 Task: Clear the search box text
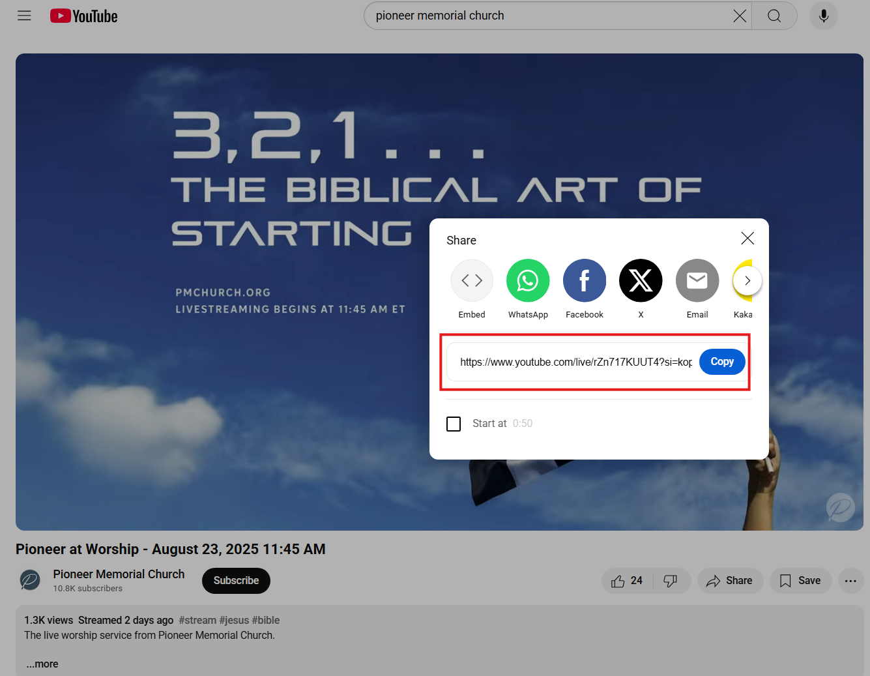(x=740, y=16)
